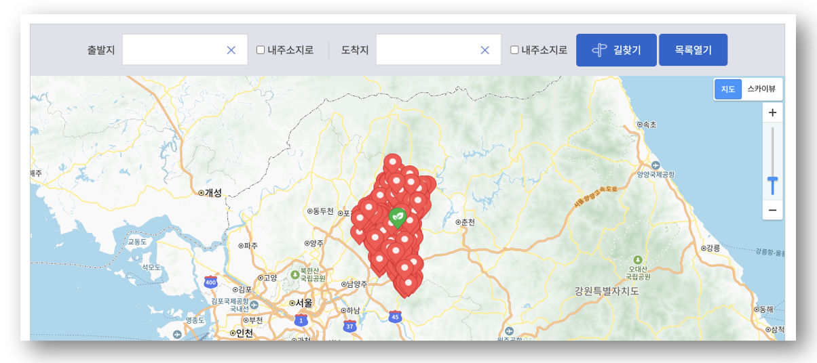Viewport: 817px width, 363px height.
Task: Click the zoom level slider handle
Action: tap(772, 180)
